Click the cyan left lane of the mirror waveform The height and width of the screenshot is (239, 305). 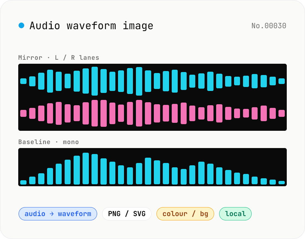click(x=152, y=81)
